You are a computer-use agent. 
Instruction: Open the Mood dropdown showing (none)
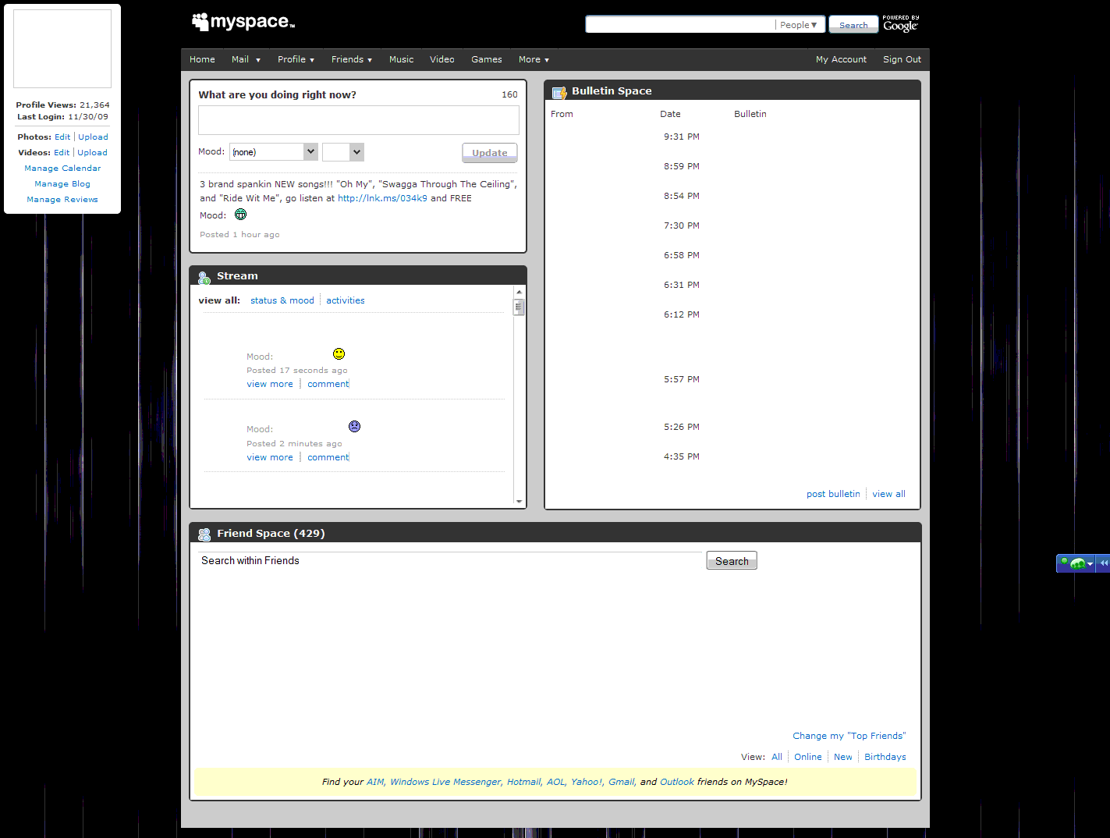(x=273, y=151)
